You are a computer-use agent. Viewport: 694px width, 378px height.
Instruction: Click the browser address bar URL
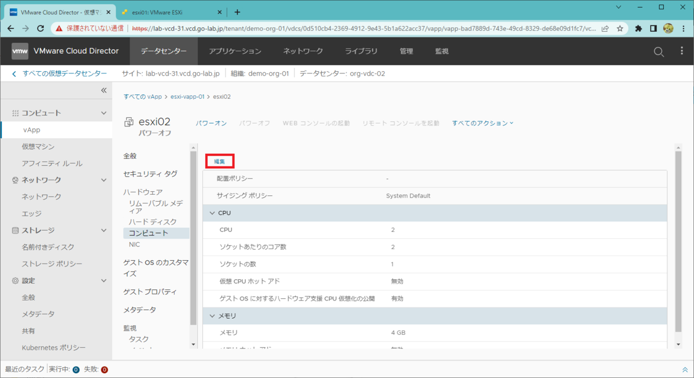point(364,28)
